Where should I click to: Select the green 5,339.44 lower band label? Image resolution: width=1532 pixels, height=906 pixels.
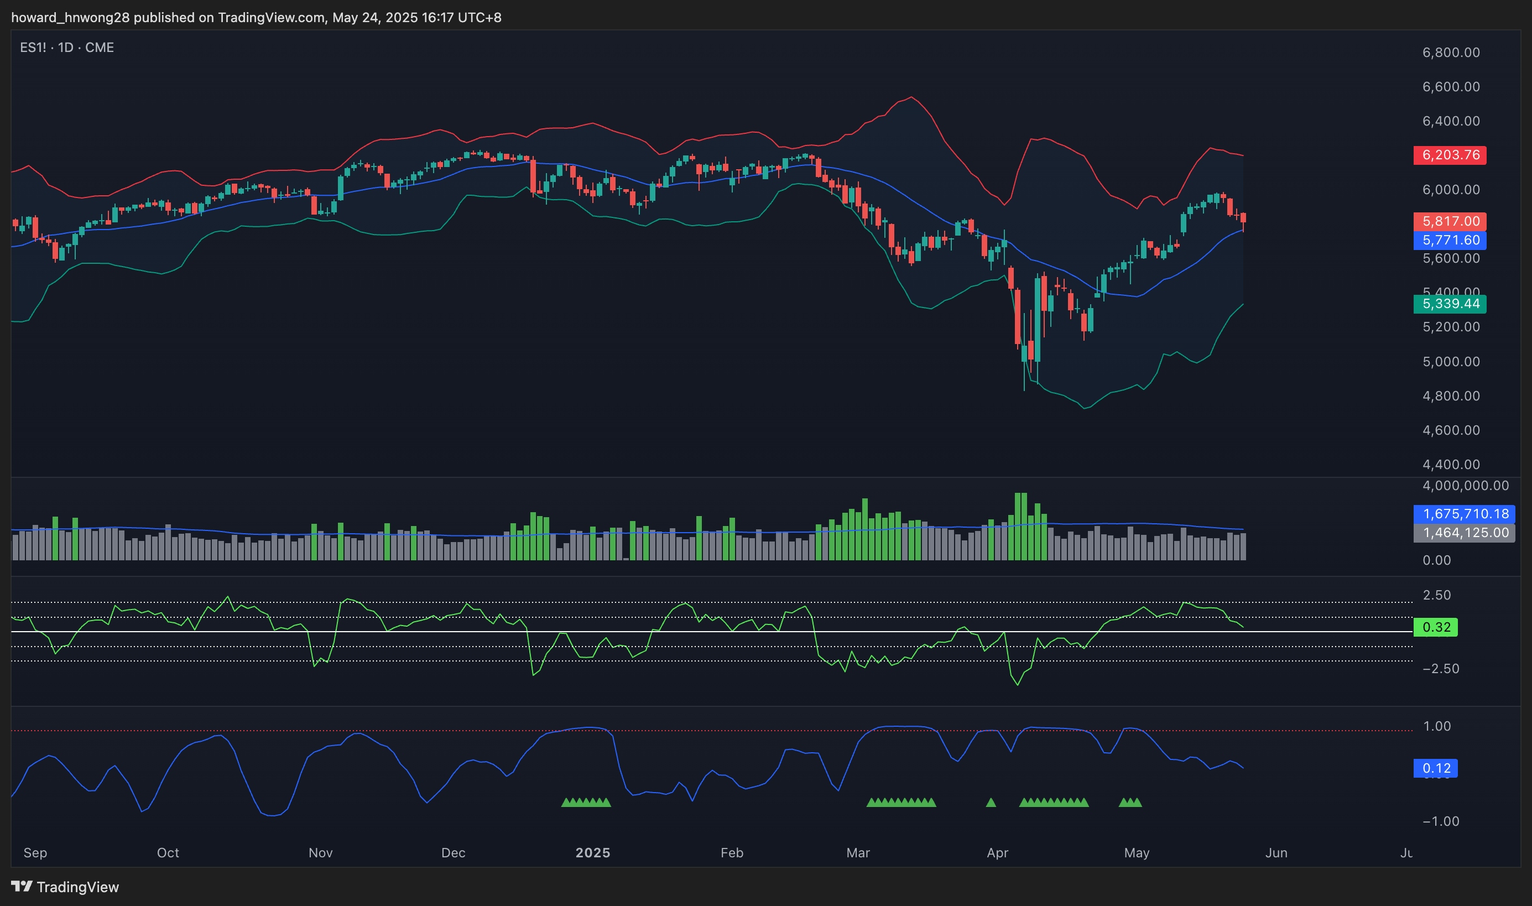[1450, 304]
